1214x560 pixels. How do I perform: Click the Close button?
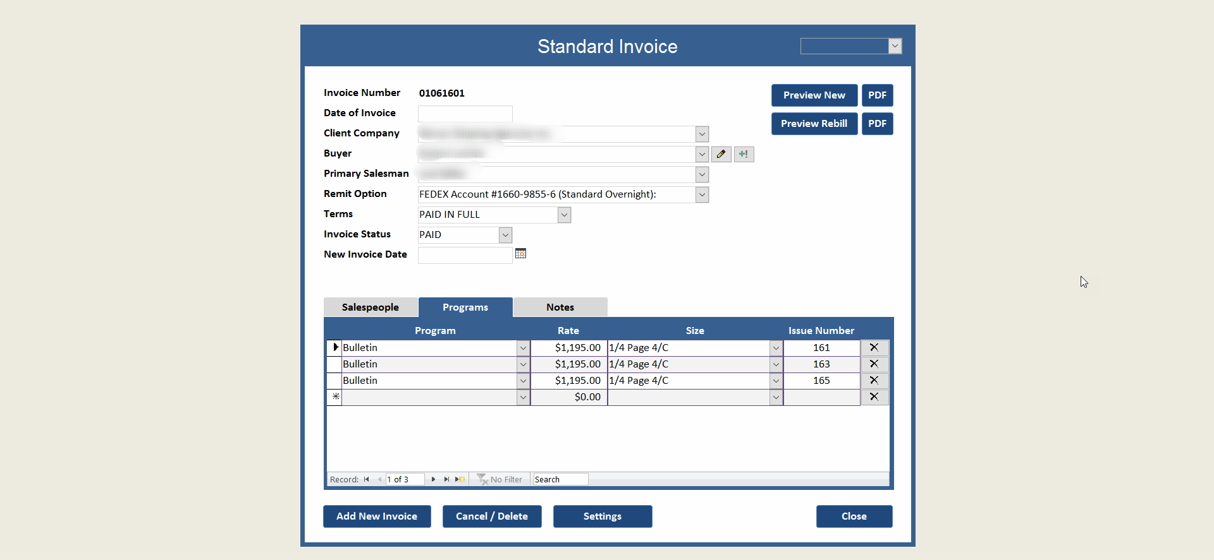pos(854,516)
